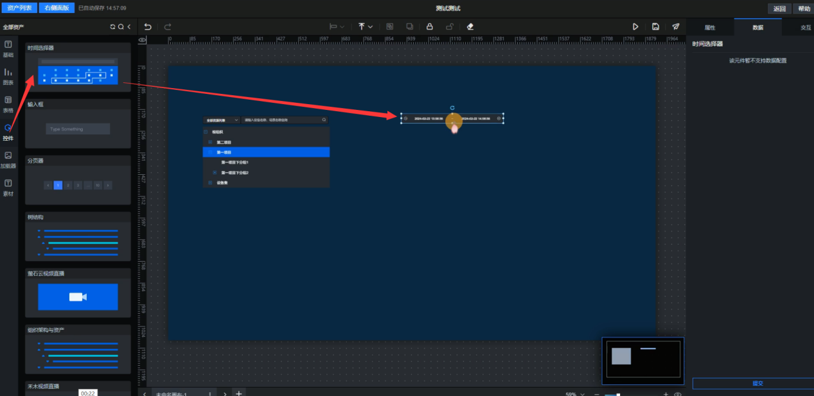Click the paper plane publish icon

675,27
